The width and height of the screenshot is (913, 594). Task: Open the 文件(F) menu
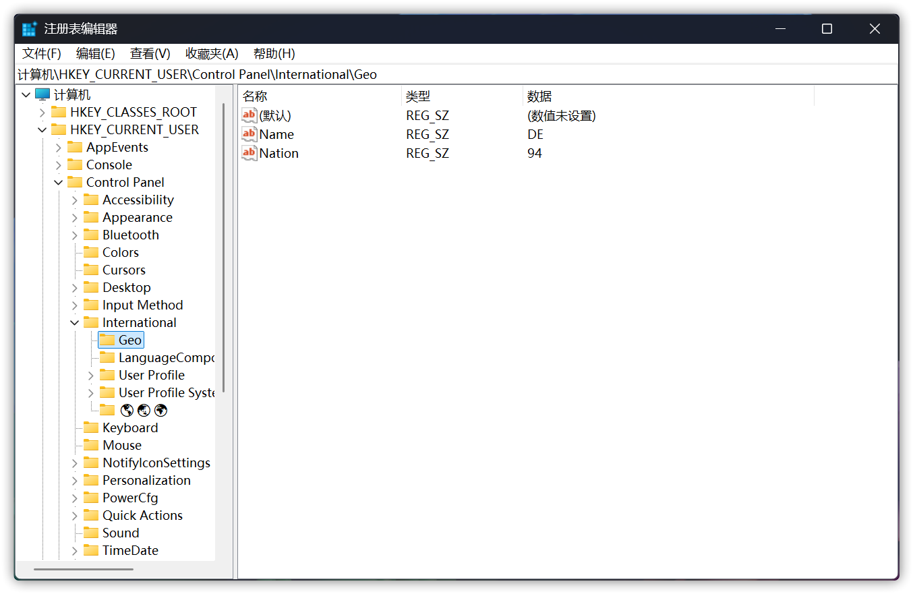coord(42,54)
